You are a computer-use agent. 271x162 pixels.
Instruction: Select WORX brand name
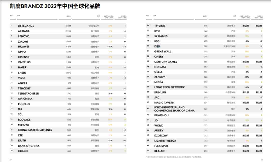[159, 126]
